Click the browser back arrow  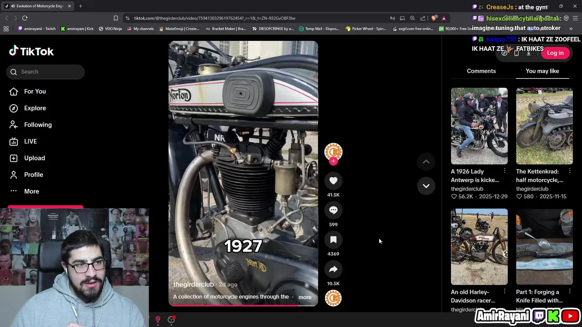coord(6,18)
